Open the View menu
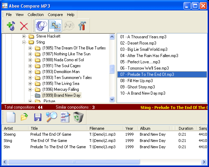The height and width of the screenshot is (167, 209). (x=20, y=15)
